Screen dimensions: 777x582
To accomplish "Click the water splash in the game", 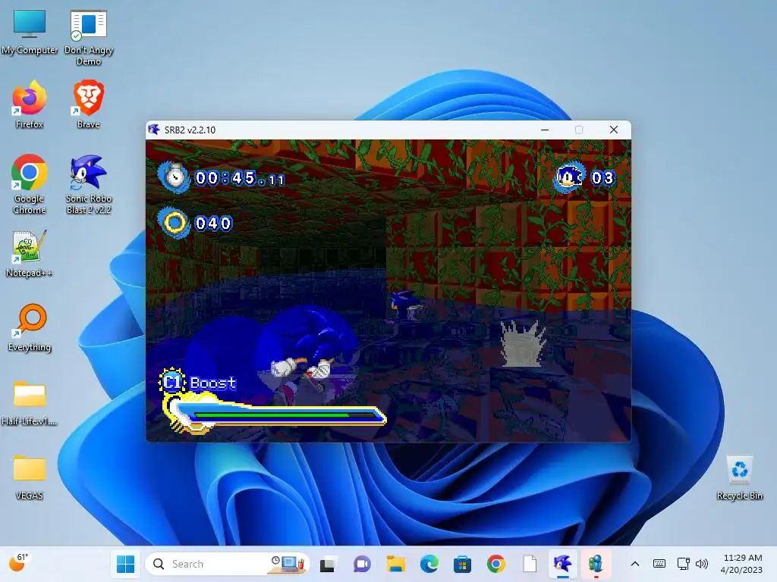I will (x=522, y=343).
